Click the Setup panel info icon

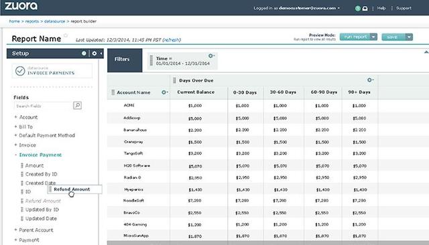click(x=84, y=54)
